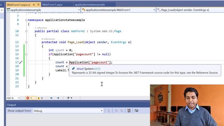The width and height of the screenshot is (224, 126).
Task: Open the member dropdown showing Page_Load
Action: pos(190,10)
